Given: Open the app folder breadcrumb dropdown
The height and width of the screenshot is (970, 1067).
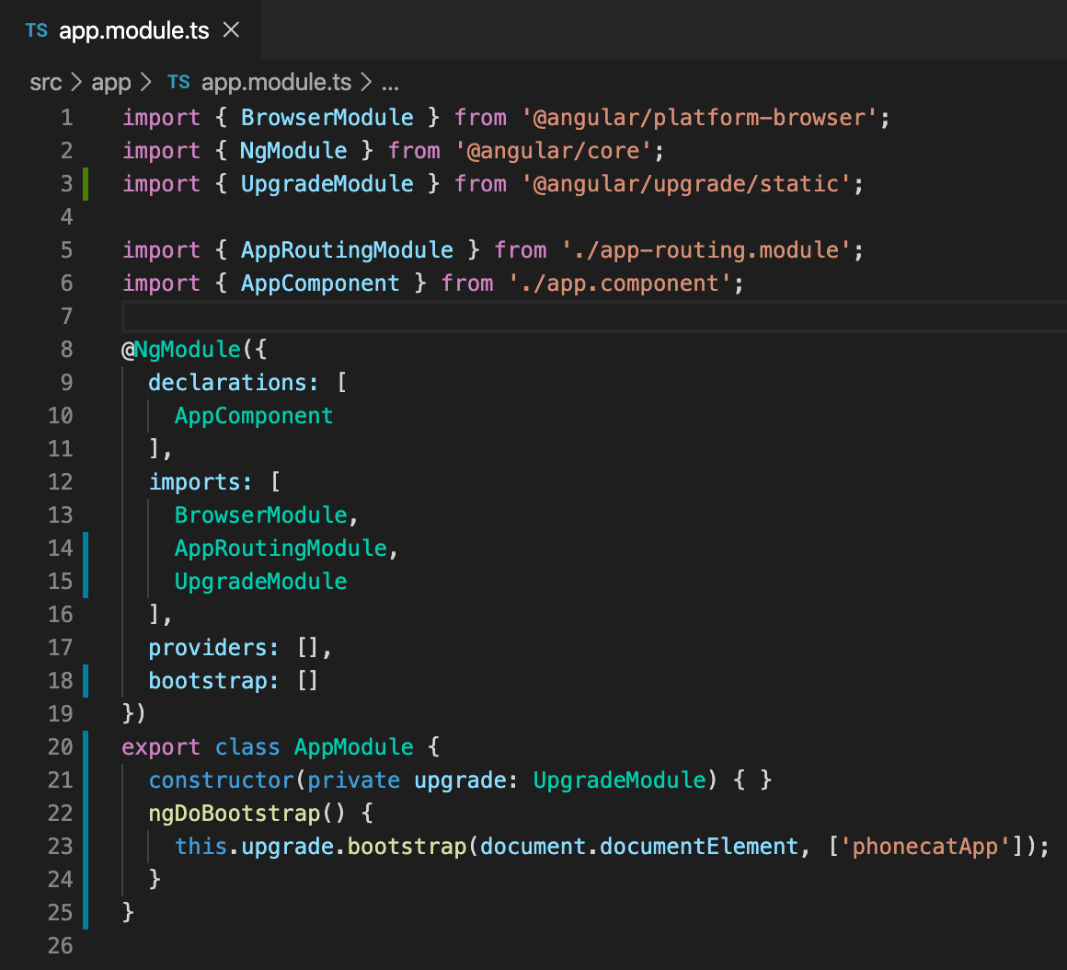Looking at the screenshot, I should [x=110, y=82].
